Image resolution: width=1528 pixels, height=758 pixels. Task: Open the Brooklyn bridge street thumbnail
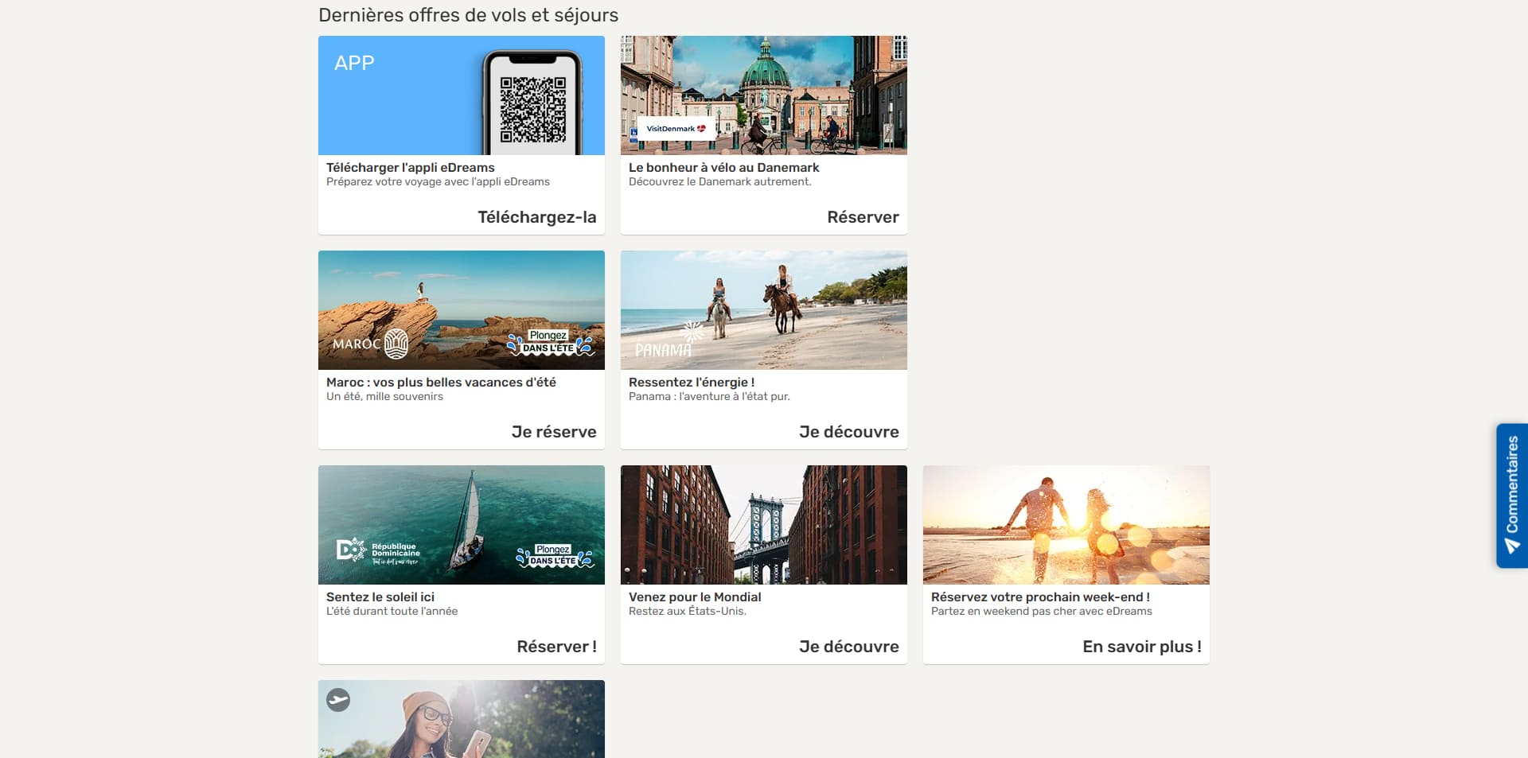pyautogui.click(x=764, y=525)
